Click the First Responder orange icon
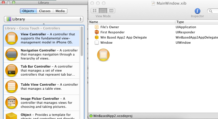The image size is (218, 119). (97, 32)
